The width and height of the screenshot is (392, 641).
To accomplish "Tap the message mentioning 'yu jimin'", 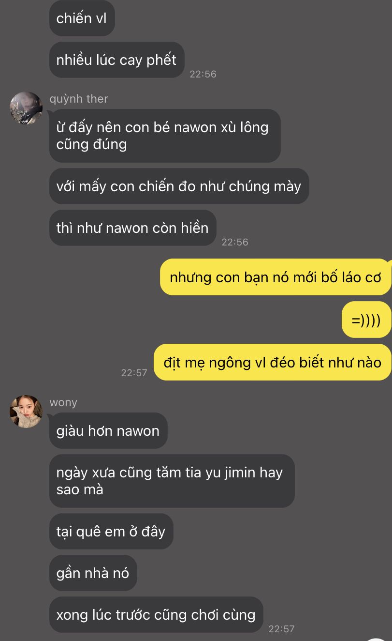I will tap(172, 481).
